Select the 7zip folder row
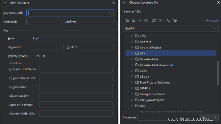This screenshot has height=124, width=221. 171,36
